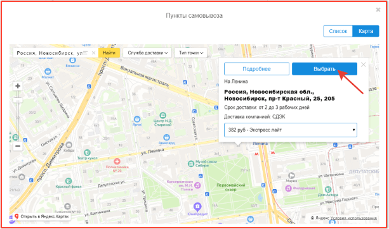Click the Музей связи Сибири marker
Screen dimensions: 389x229
point(191,163)
